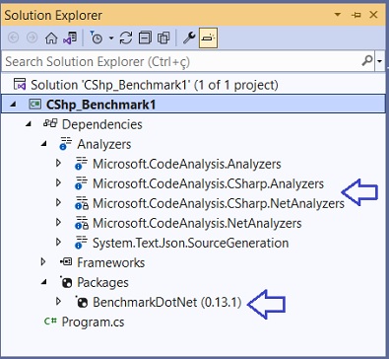
Task: Collapse All items in Solution Explorer
Action: 145,38
